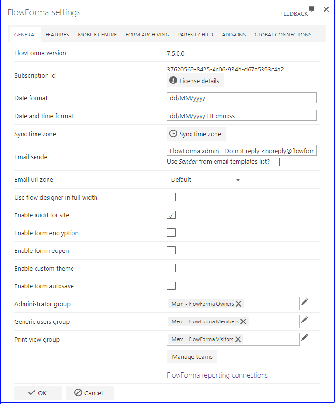Select the subscription Id value 37620569-8425-4c06-934b-d67a5393c4a2
Viewport: 335px width, 404px height.
(x=225, y=69)
